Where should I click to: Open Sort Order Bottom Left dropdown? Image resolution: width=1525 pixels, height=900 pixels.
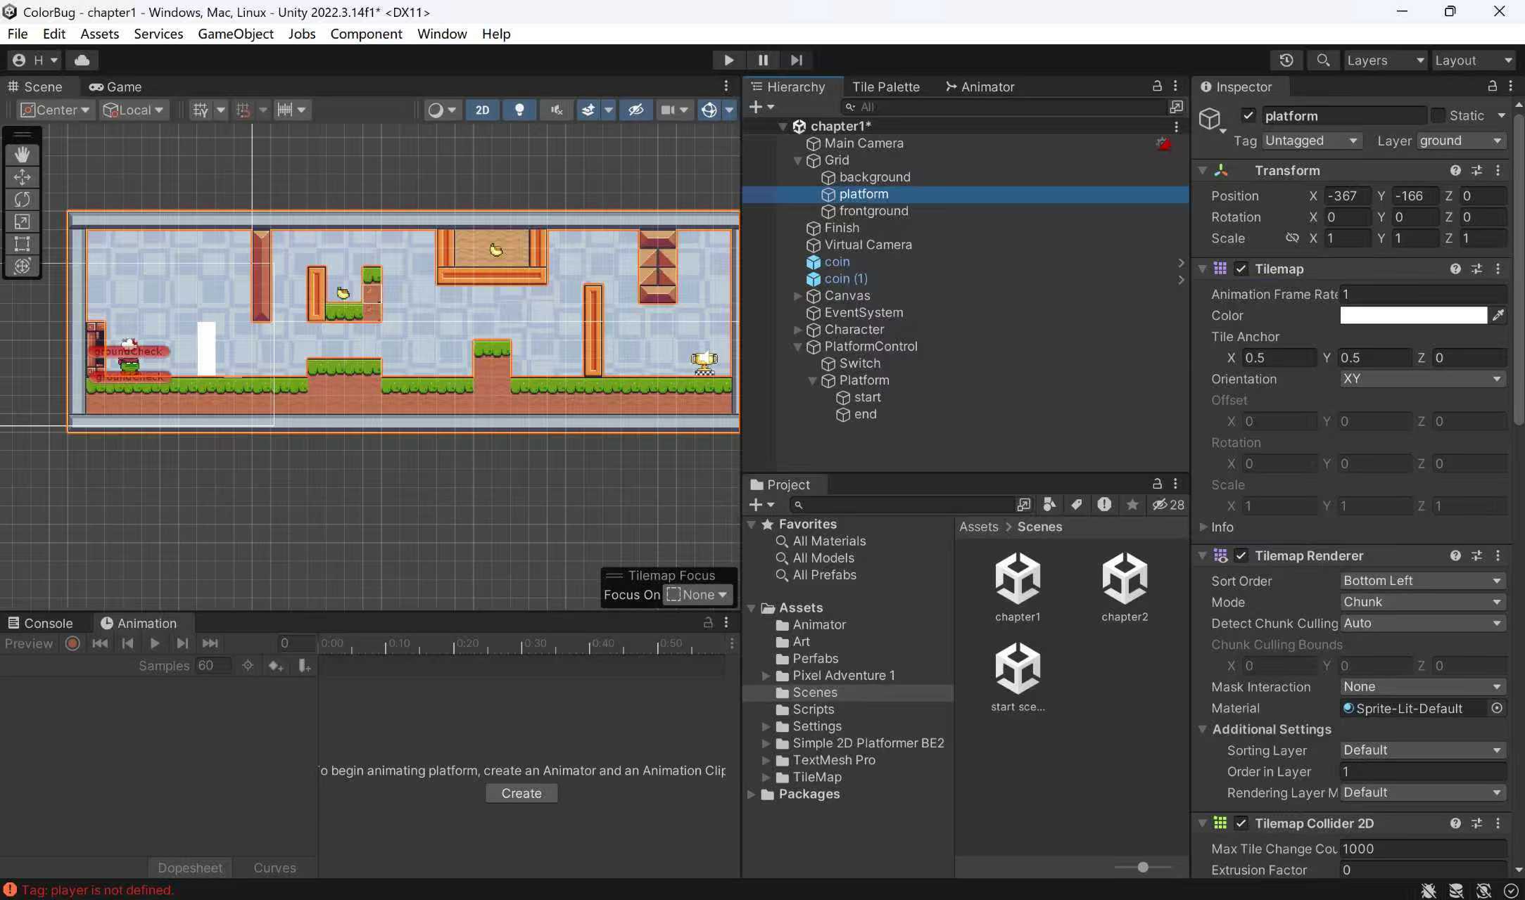click(1422, 581)
